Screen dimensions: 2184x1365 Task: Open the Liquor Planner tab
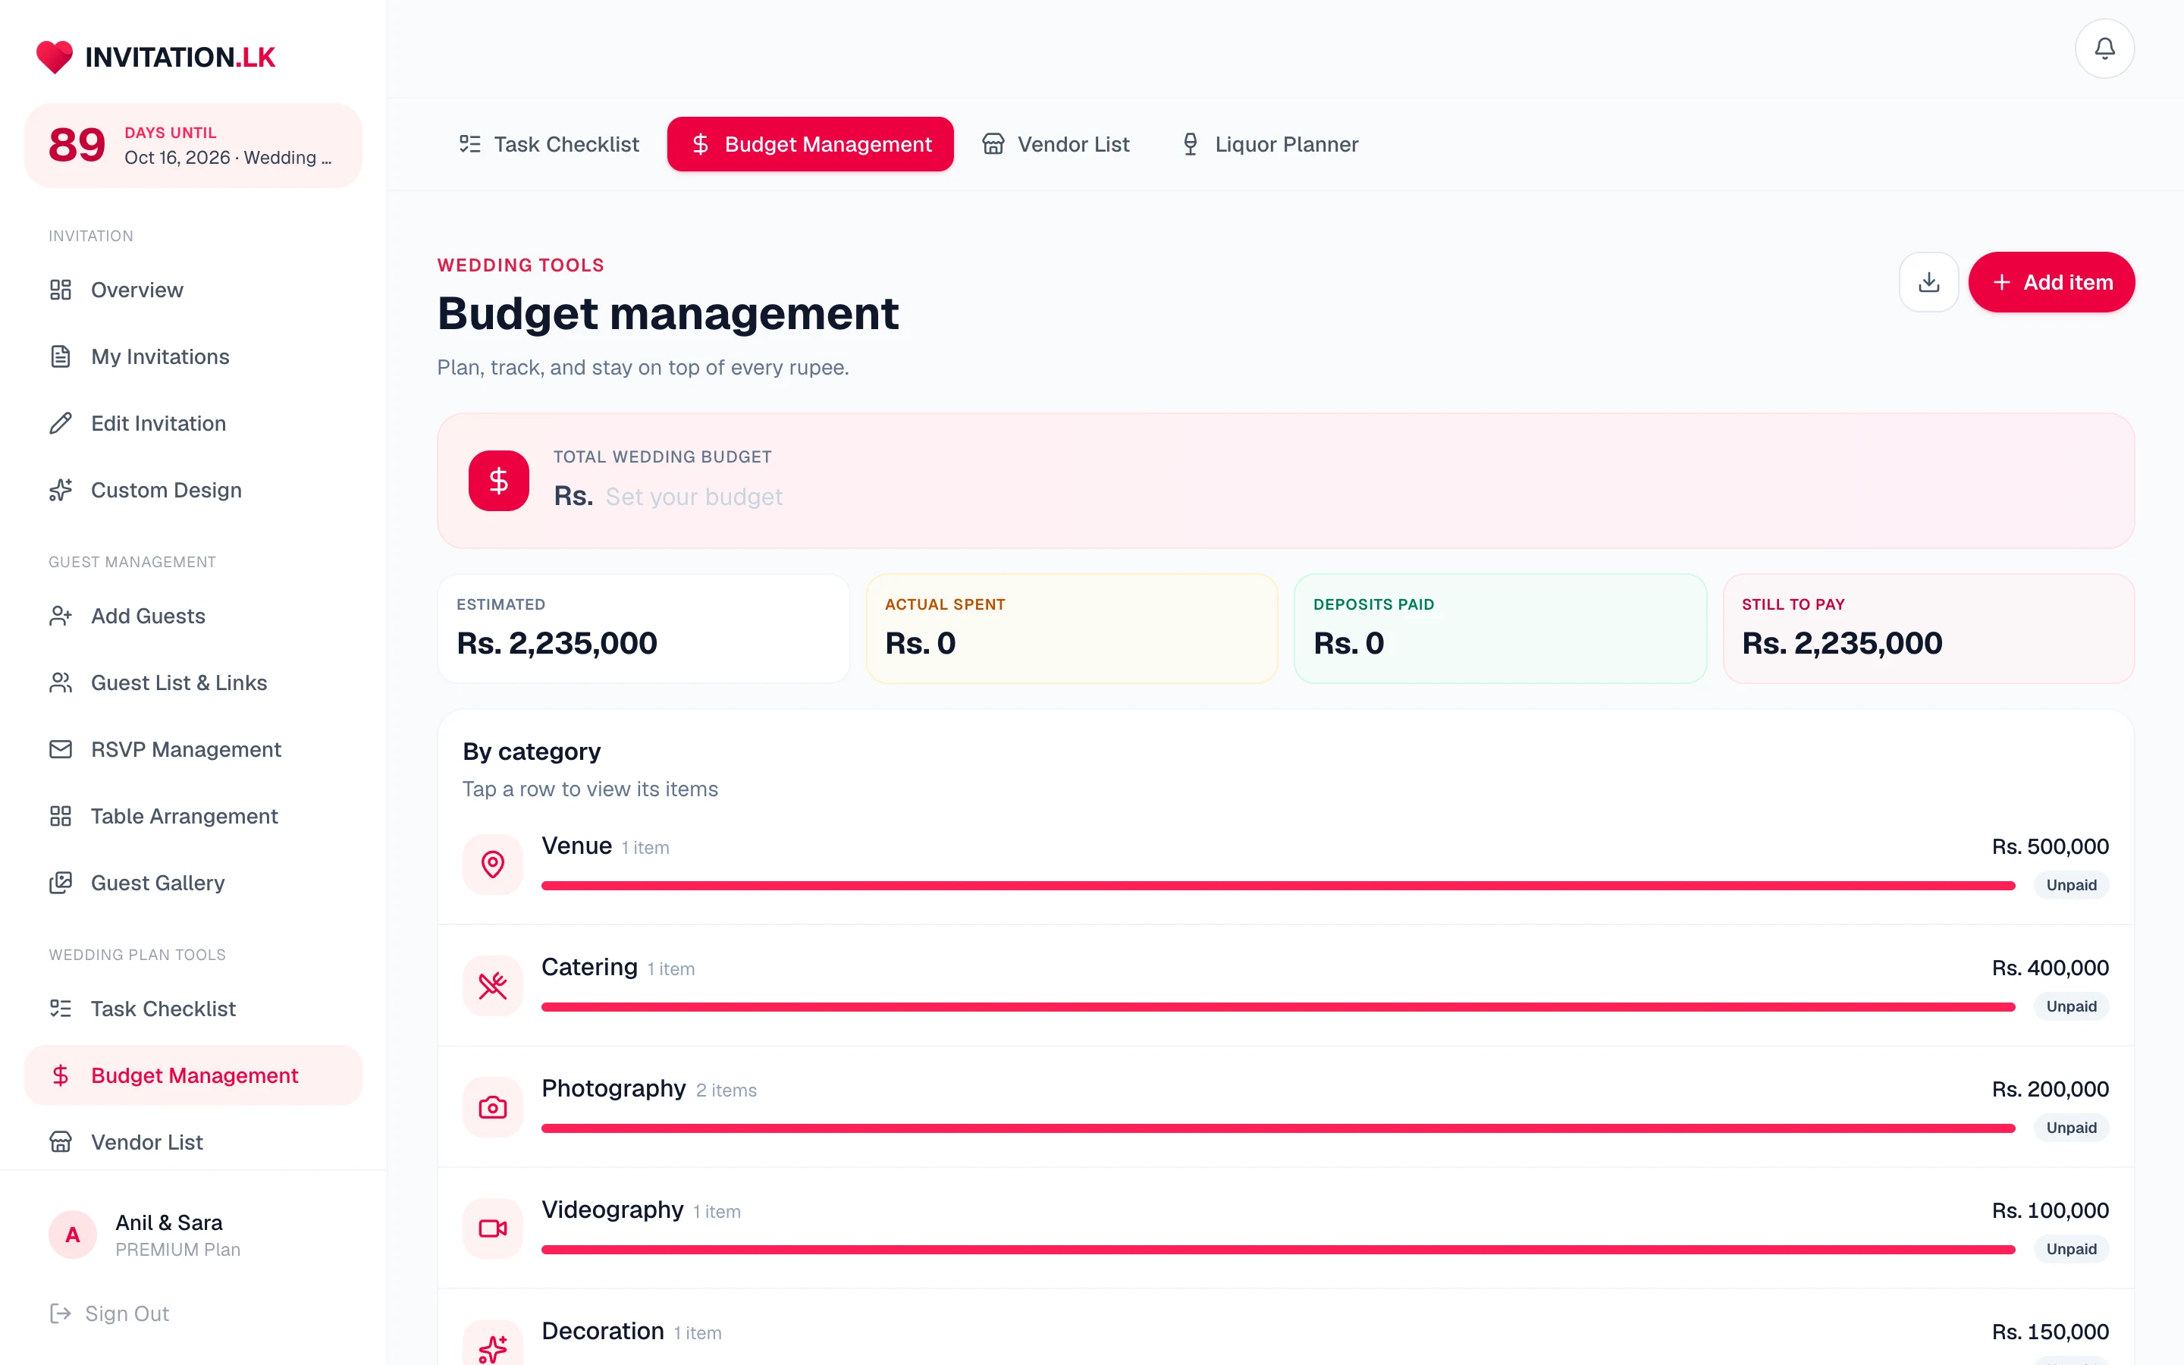tap(1269, 144)
